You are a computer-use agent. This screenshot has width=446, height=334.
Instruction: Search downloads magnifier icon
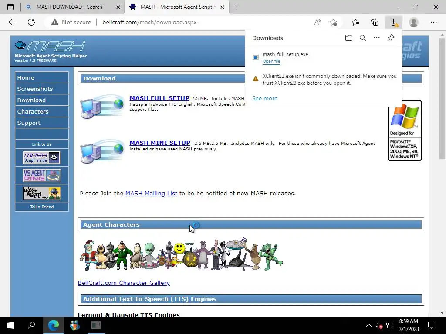(x=363, y=38)
